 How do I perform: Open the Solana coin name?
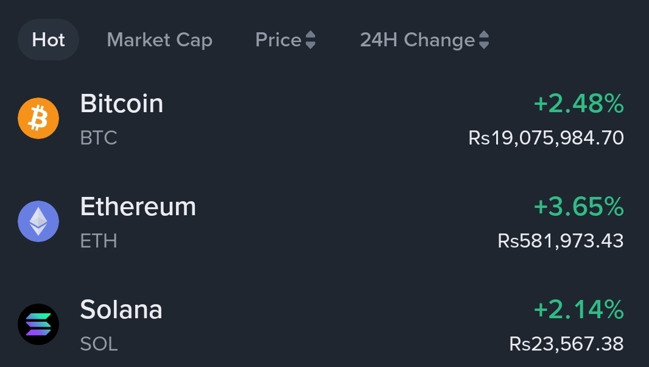click(x=121, y=310)
